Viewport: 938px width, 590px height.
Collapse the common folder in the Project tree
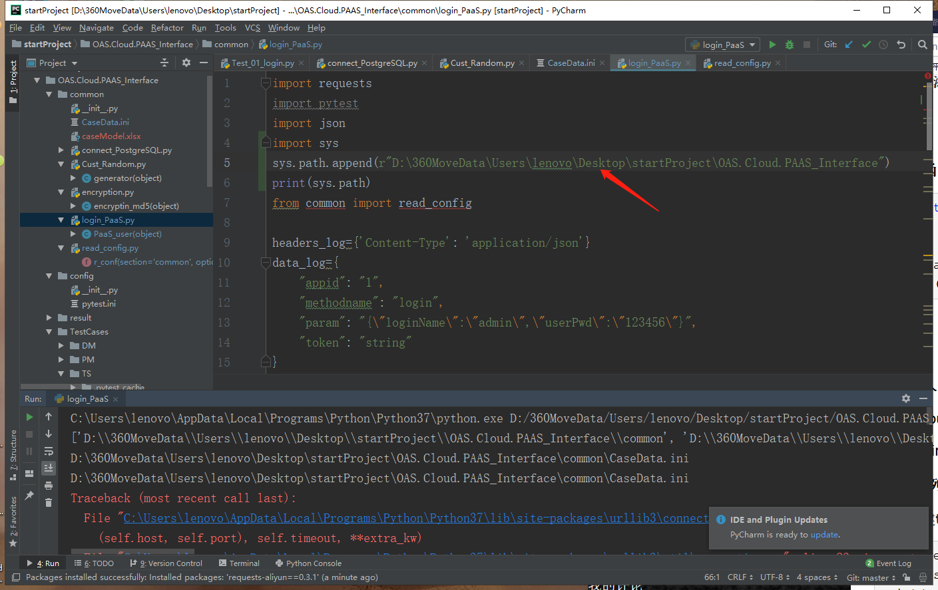[48, 94]
